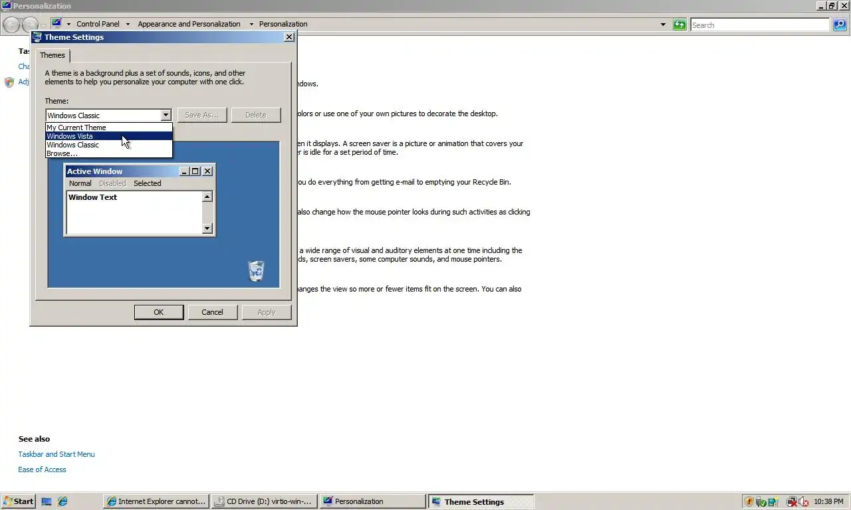This screenshot has height=510, width=851.
Task: Switch to CD Drive (D:) taskbar button
Action: click(x=264, y=501)
